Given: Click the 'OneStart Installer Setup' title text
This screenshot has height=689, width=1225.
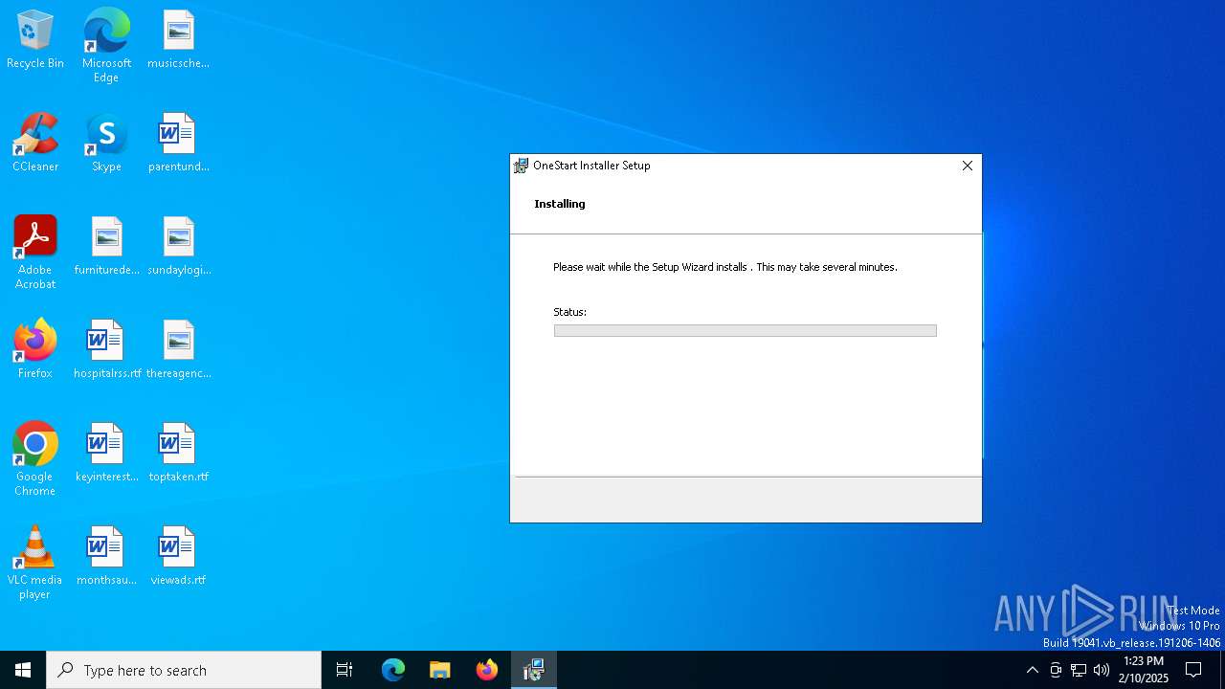Looking at the screenshot, I should tap(591, 166).
